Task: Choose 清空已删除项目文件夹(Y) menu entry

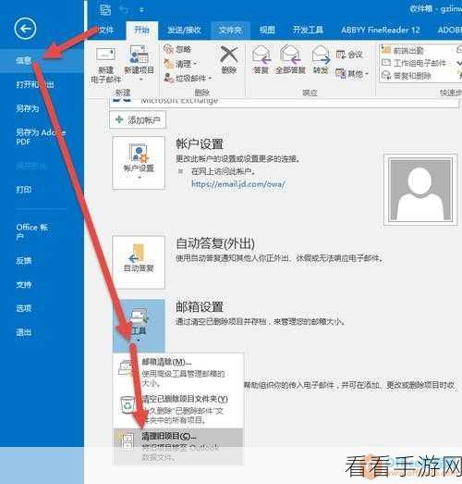Action: pyautogui.click(x=178, y=409)
